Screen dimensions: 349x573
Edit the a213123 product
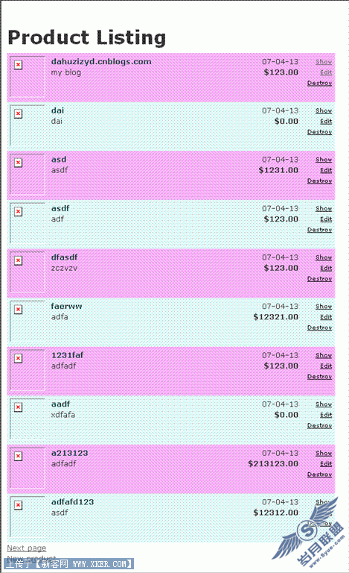tap(326, 464)
